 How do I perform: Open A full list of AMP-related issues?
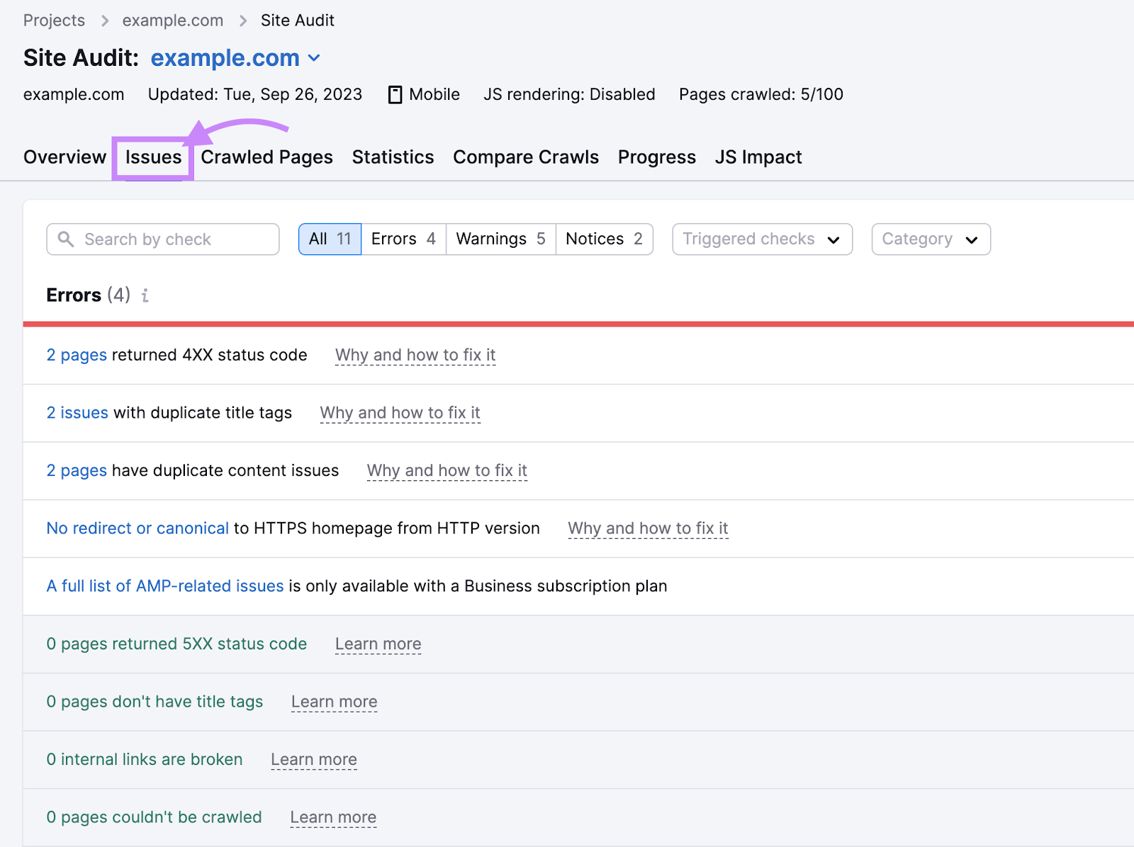coord(164,586)
